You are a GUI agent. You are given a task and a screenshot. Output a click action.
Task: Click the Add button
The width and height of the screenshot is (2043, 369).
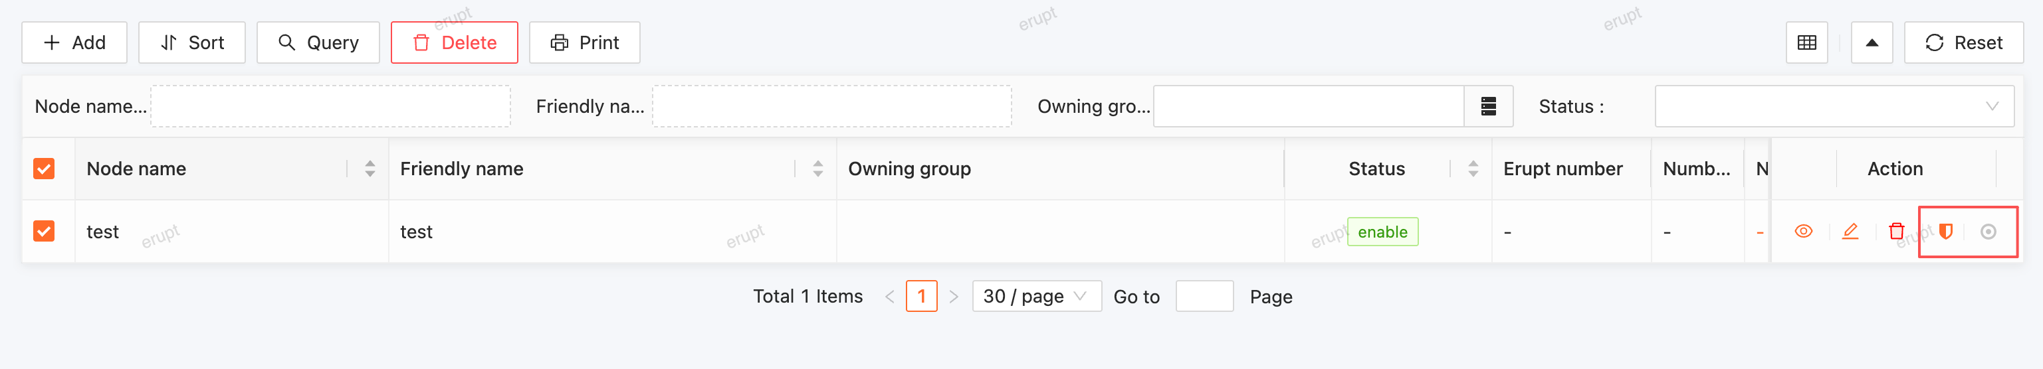click(x=74, y=42)
